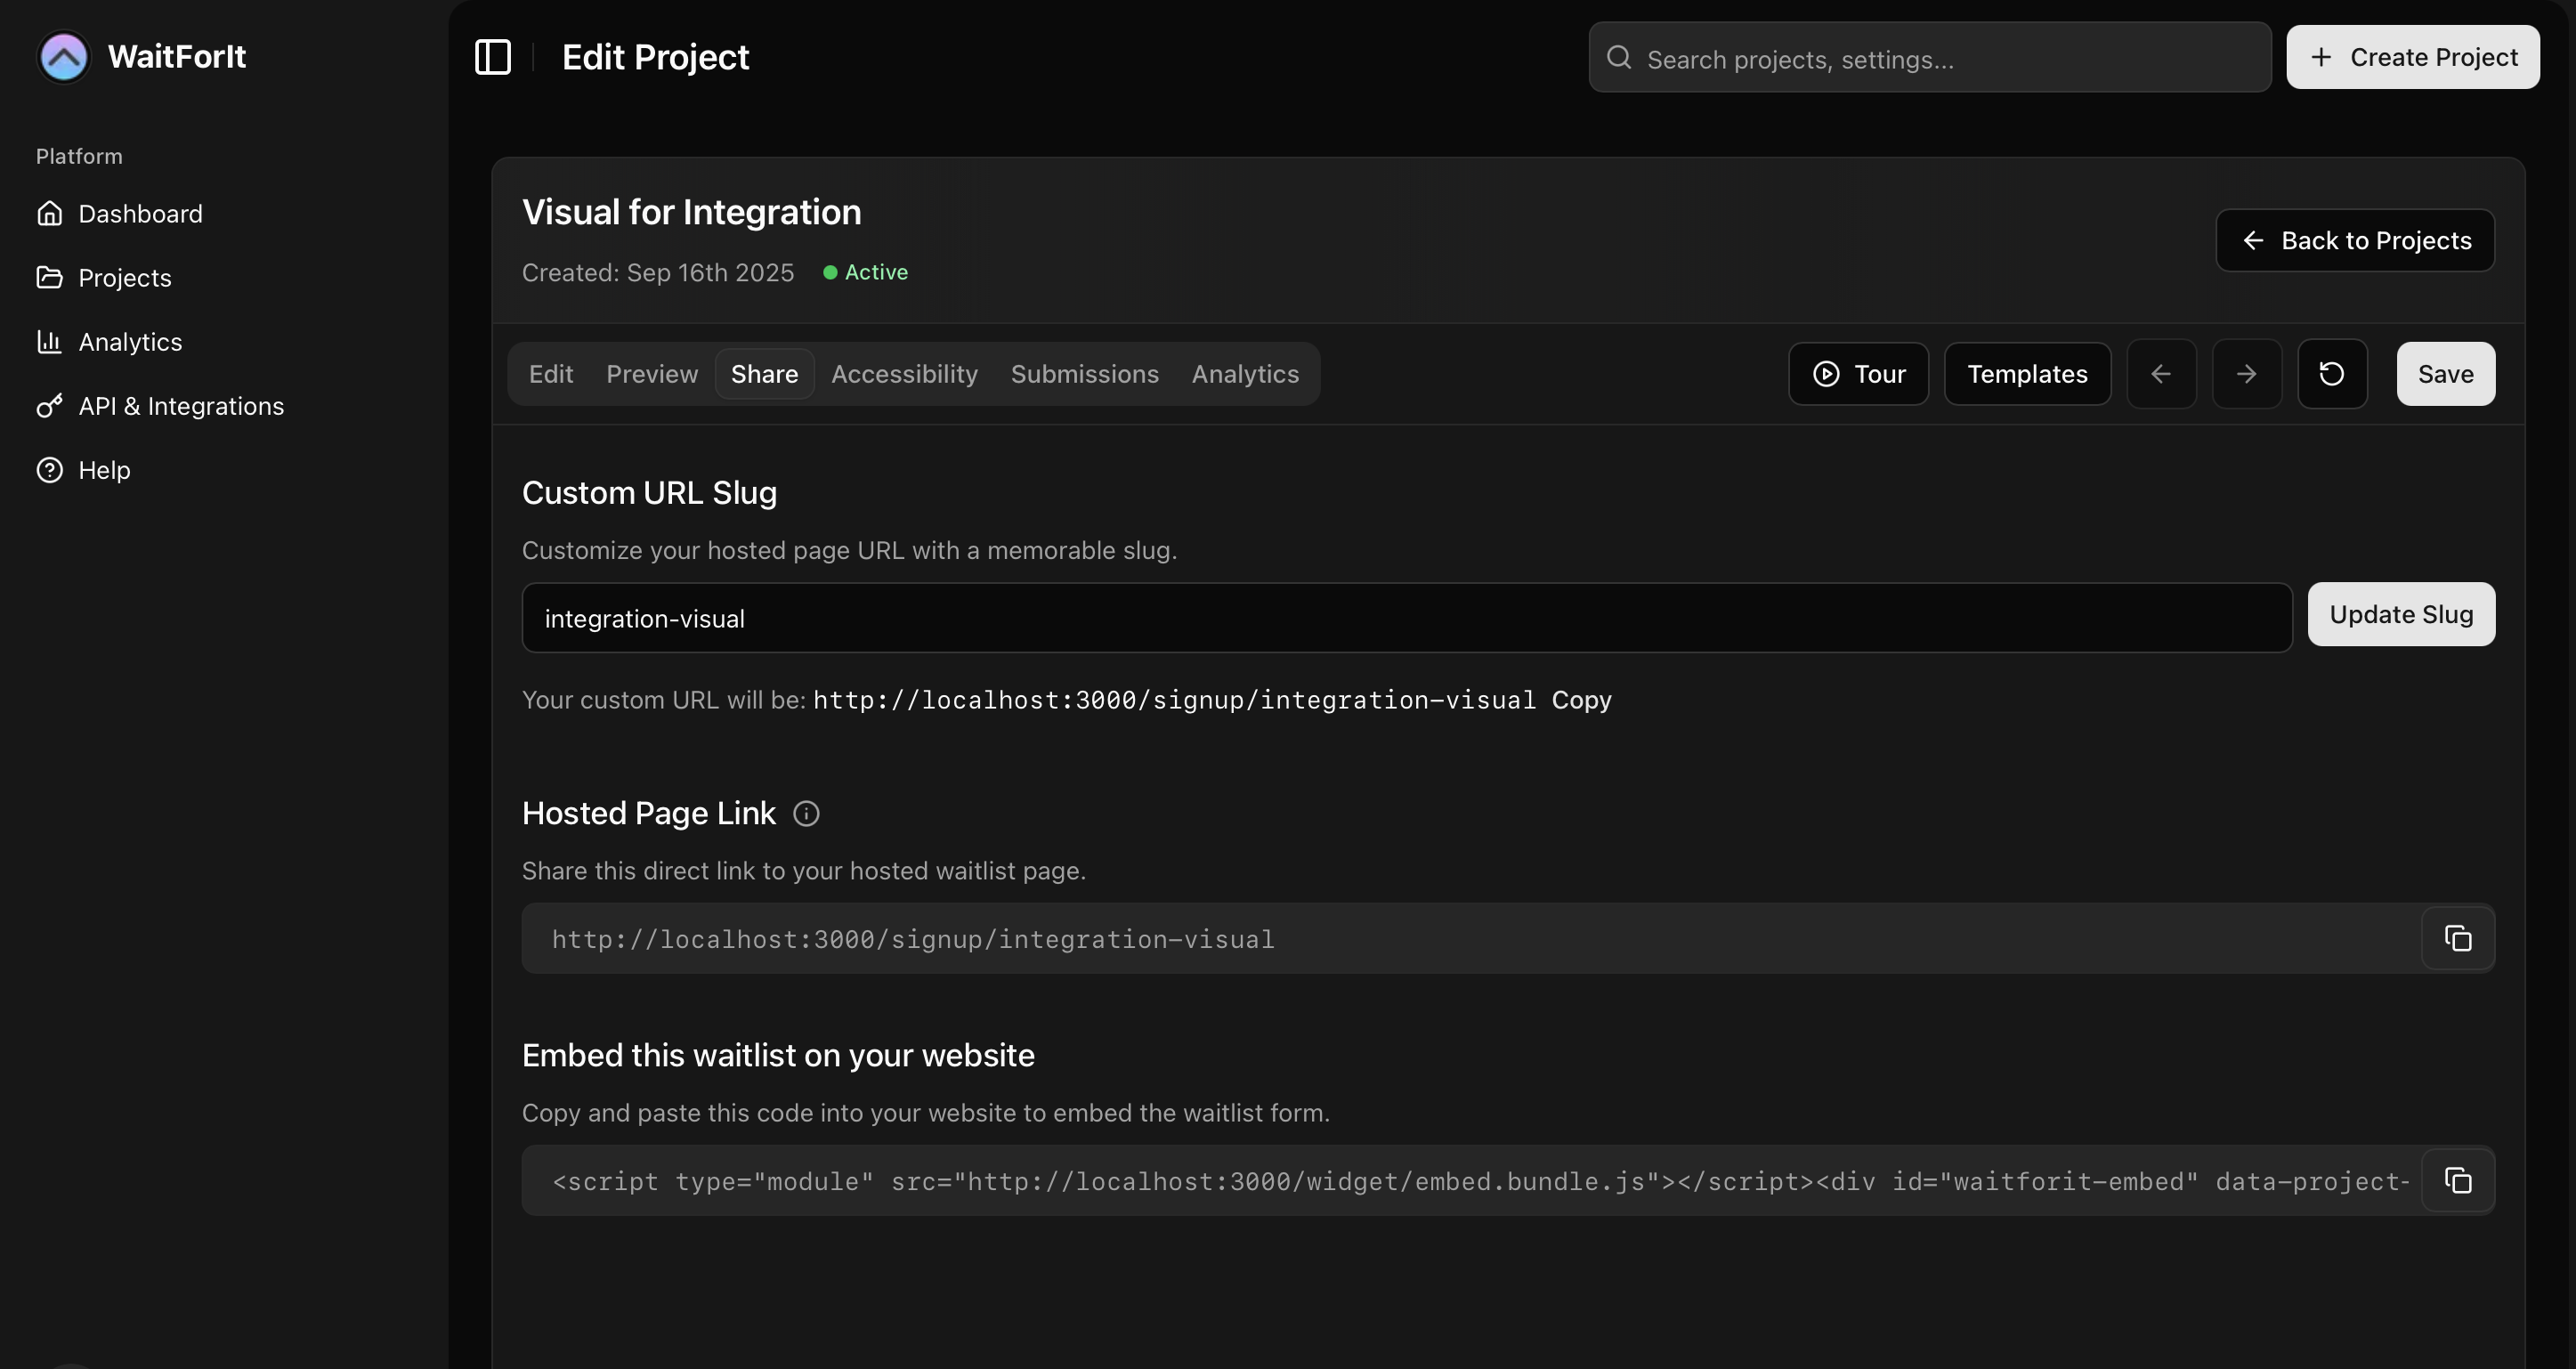Switch to the Submissions tab
2576x1369 pixels.
pyautogui.click(x=1084, y=373)
